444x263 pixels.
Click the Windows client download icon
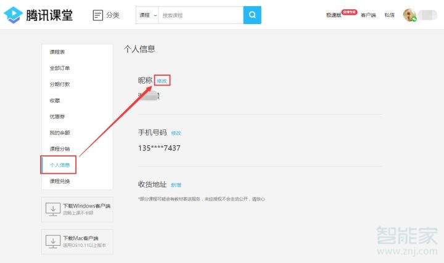pos(53,209)
